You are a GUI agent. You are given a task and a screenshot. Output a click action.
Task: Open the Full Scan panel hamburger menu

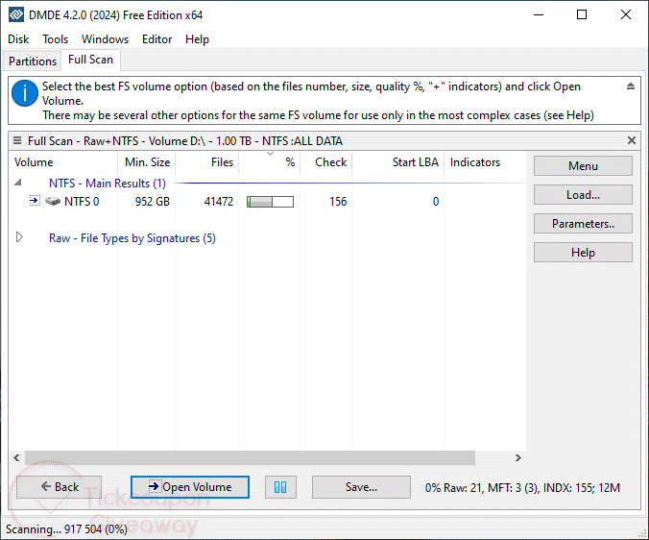coord(17,140)
